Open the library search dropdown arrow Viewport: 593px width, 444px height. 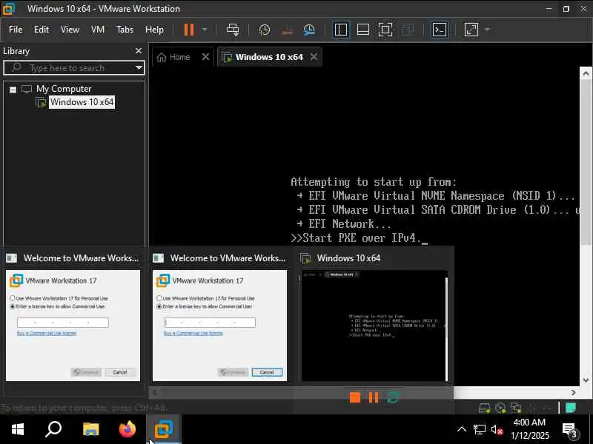(x=139, y=68)
